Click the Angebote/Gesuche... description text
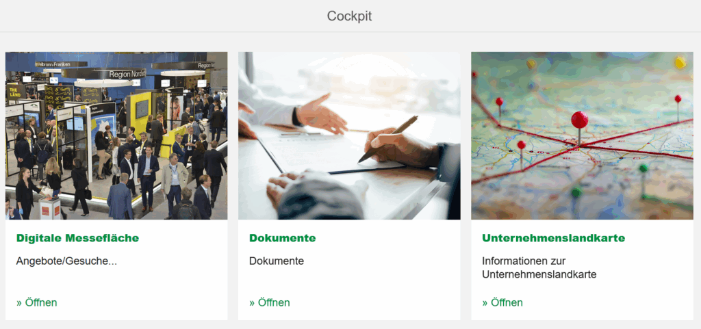This screenshot has width=701, height=329. 66,261
